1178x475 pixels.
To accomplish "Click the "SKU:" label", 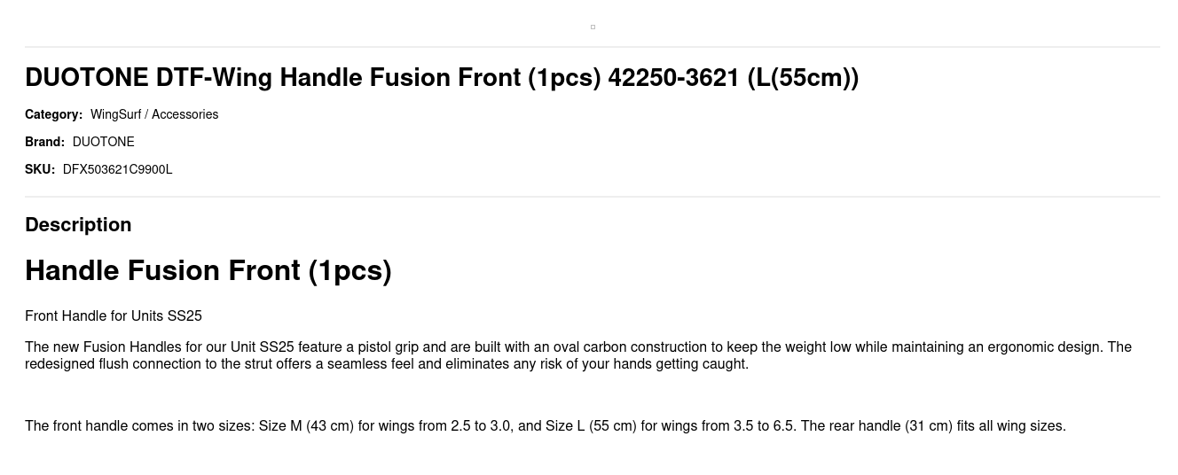I will coord(40,169).
